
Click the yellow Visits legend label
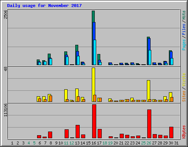(x=184, y=80)
